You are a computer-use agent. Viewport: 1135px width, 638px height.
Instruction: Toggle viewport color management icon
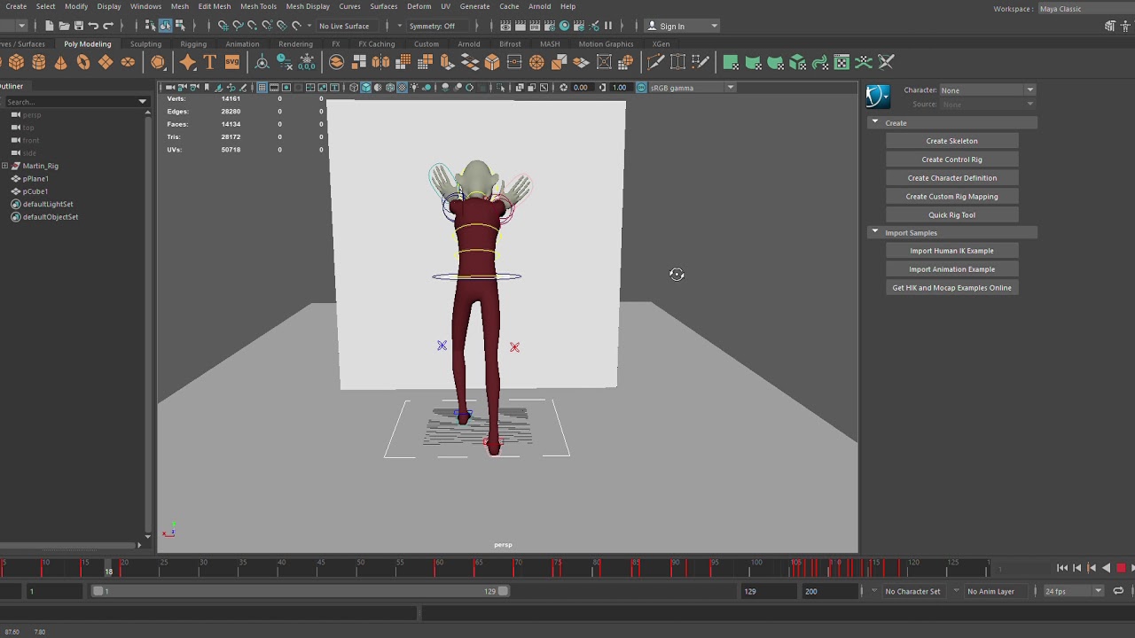(x=641, y=88)
